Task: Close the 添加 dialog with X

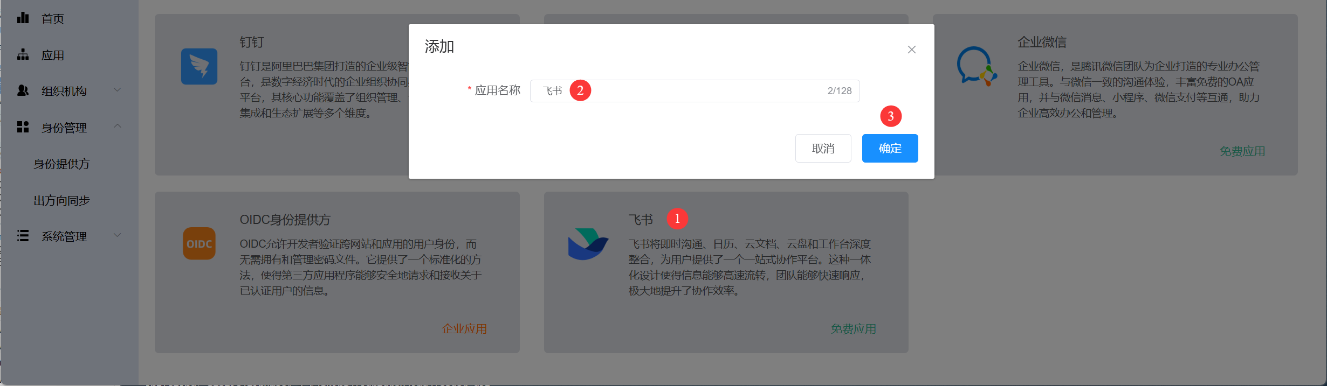Action: [911, 50]
